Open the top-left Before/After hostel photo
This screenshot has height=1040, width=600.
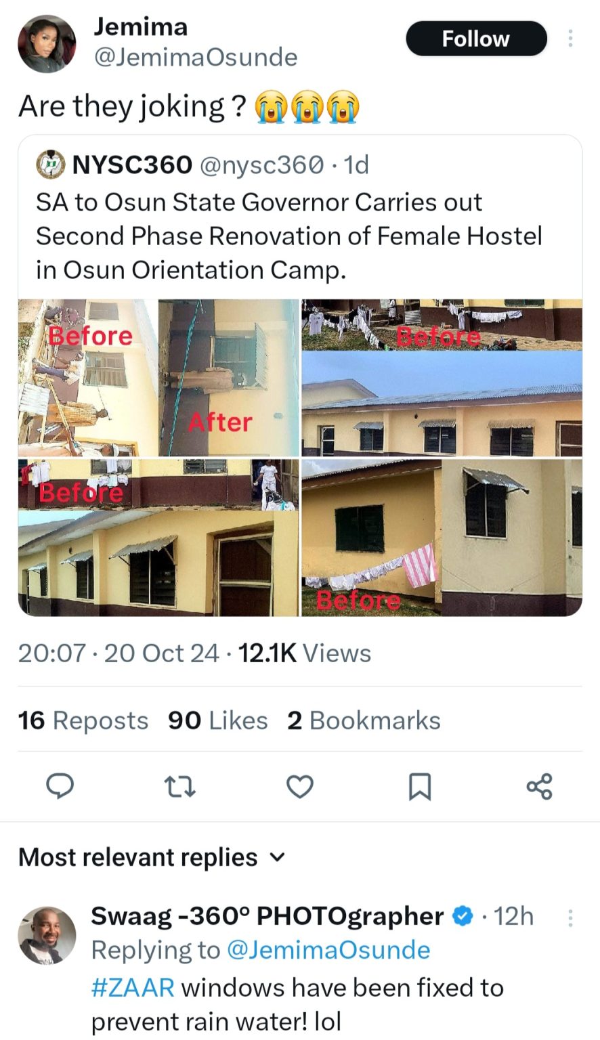click(x=158, y=378)
